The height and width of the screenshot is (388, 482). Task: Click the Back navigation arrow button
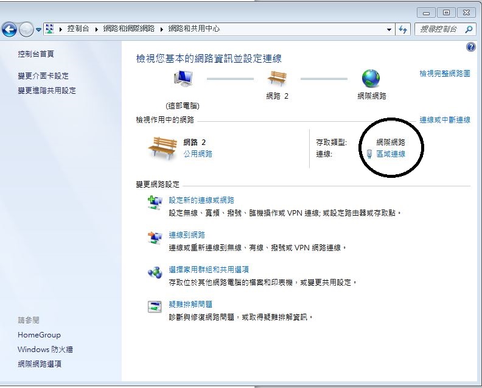pyautogui.click(x=9, y=29)
